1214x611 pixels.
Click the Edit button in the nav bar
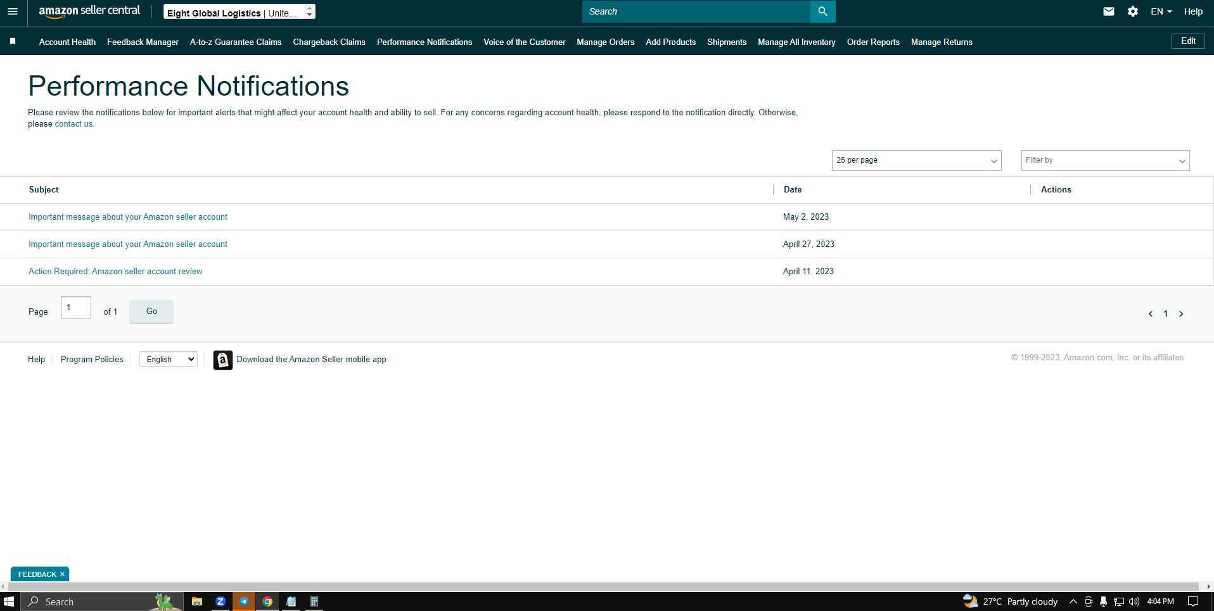click(1188, 41)
